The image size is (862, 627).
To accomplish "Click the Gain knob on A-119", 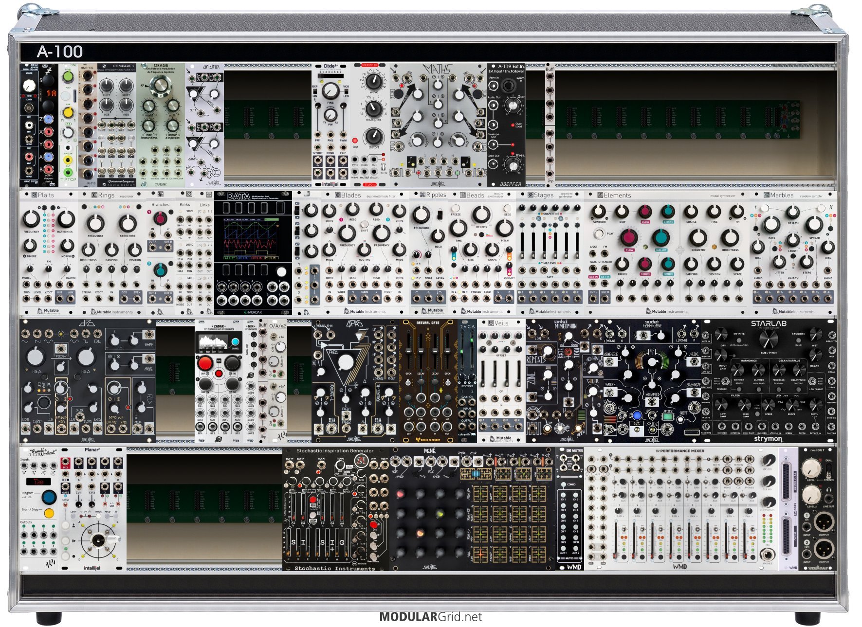I will [513, 105].
